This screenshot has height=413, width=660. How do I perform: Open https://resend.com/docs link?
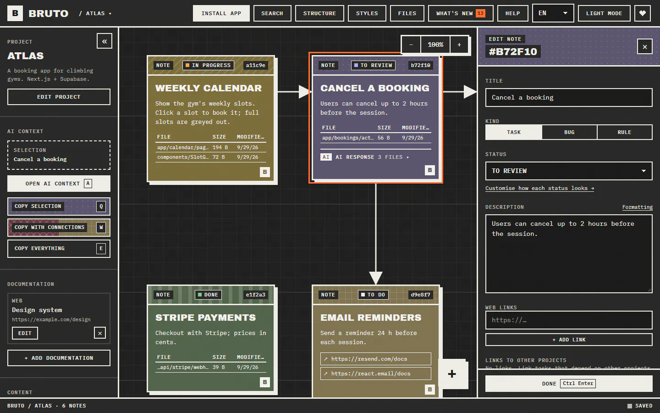(x=376, y=359)
